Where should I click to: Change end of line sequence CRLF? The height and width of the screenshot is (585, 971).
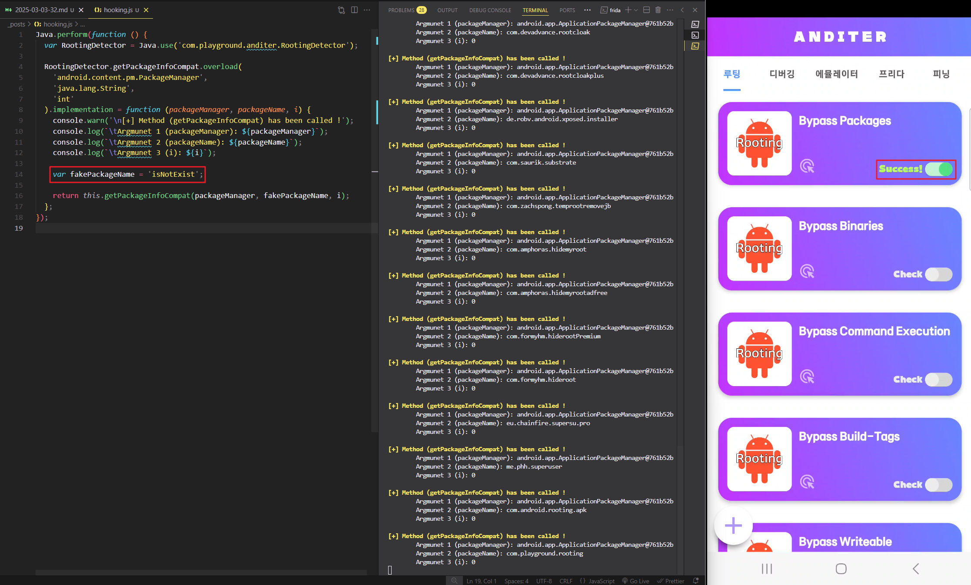coord(565,581)
